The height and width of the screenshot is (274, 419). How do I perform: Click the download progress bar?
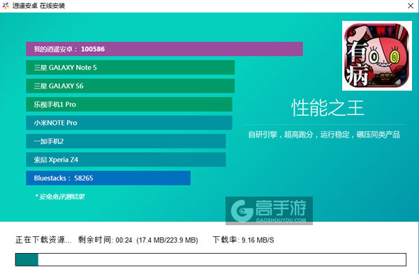click(x=211, y=259)
